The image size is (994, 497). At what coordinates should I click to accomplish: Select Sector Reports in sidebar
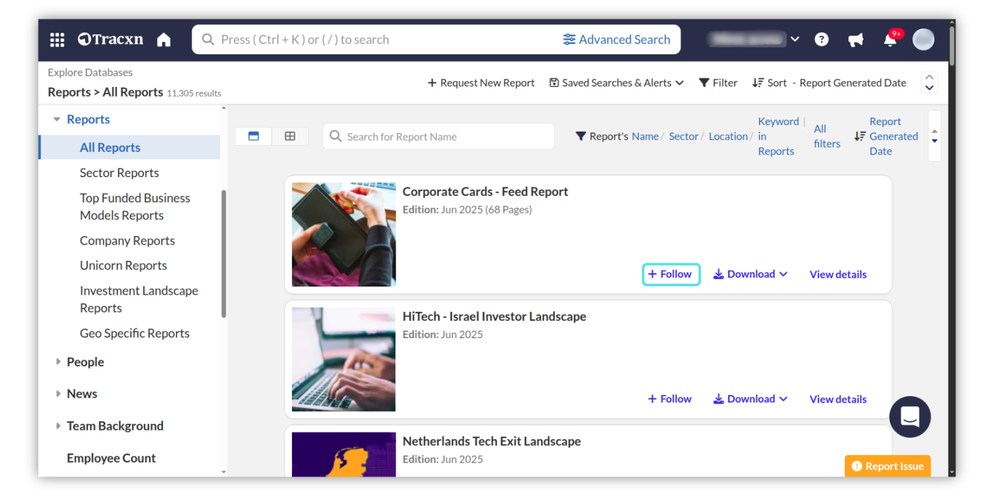[119, 173]
